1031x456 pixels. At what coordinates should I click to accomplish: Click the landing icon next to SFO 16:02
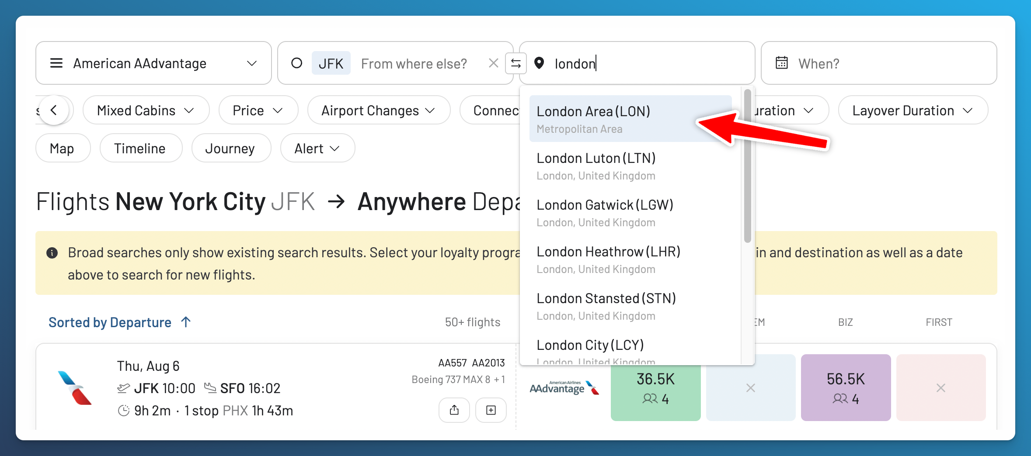pyautogui.click(x=210, y=388)
